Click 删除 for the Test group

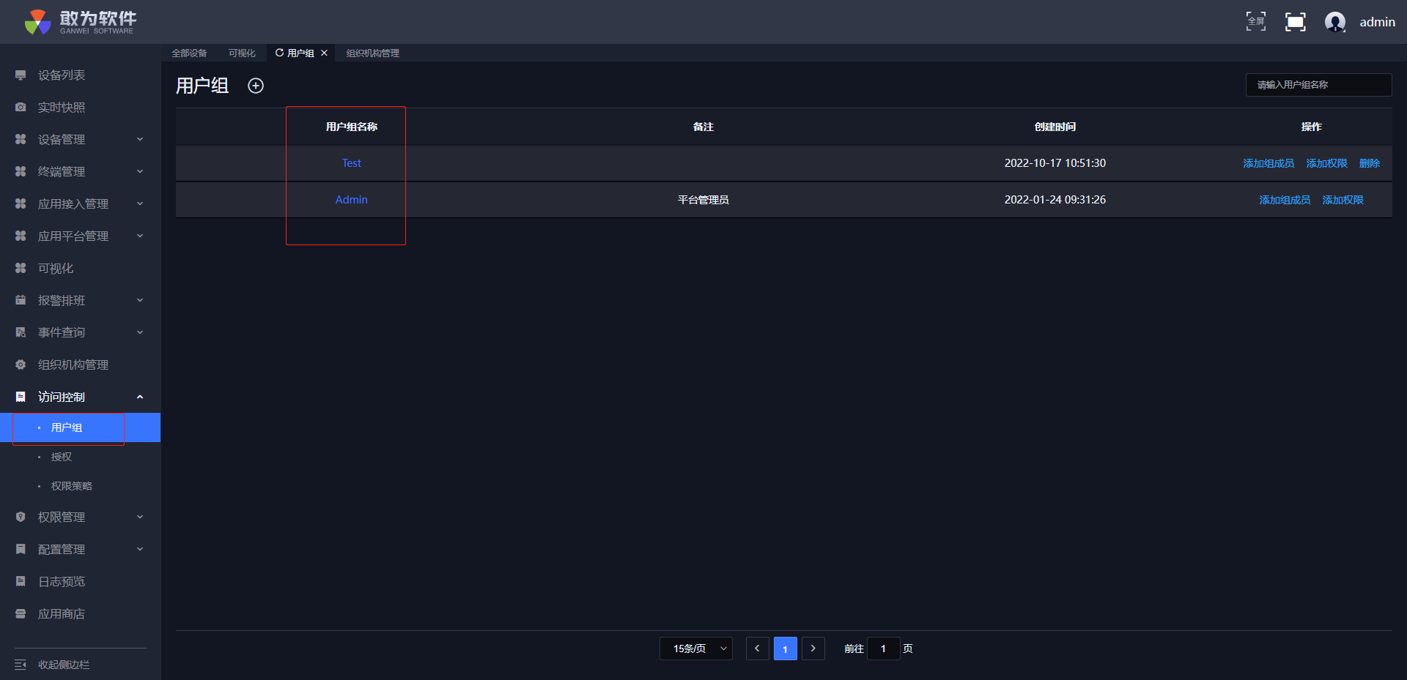coord(1370,163)
